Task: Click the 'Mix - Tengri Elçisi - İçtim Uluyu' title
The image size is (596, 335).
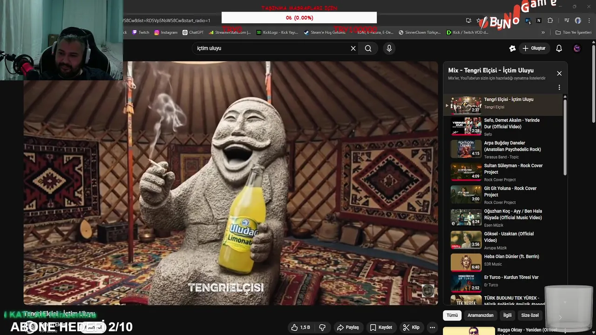Action: 491,70
